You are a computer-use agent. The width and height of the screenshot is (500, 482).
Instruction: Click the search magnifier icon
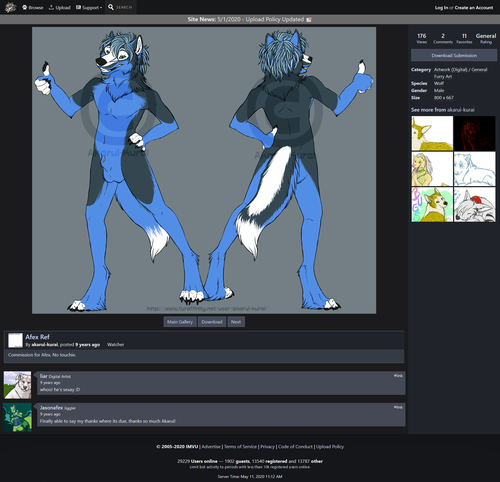point(111,7)
